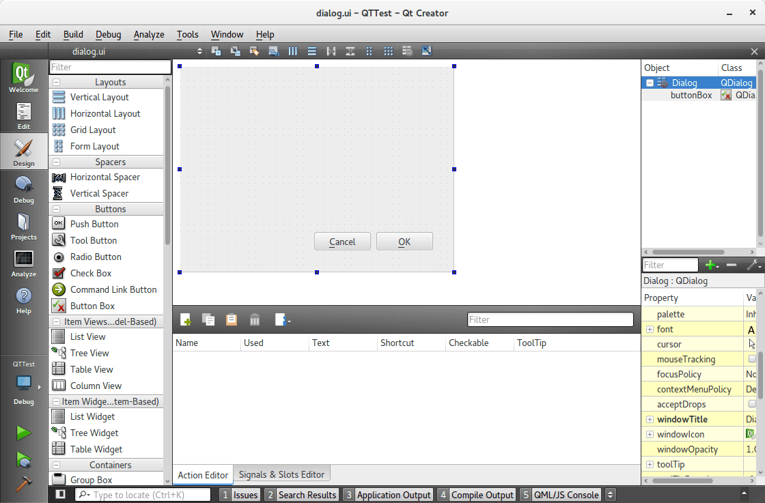Open the Tools menu
This screenshot has width=765, height=503.
(187, 34)
